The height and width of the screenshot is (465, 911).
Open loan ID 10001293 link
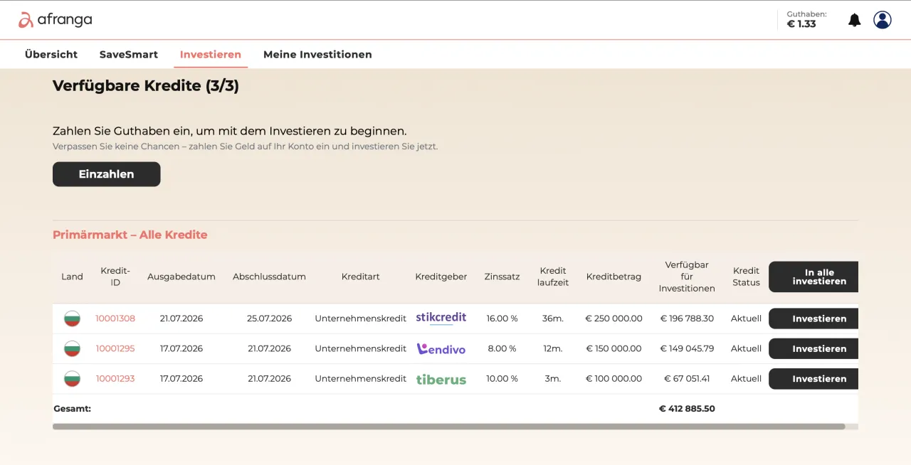(x=115, y=378)
